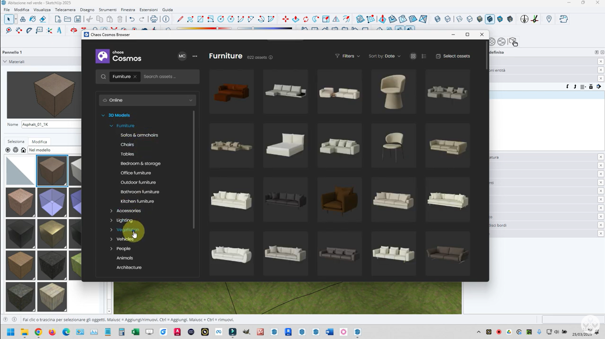Click the Print icon in toolbar
The height and width of the screenshot is (339, 605).
pos(154,19)
